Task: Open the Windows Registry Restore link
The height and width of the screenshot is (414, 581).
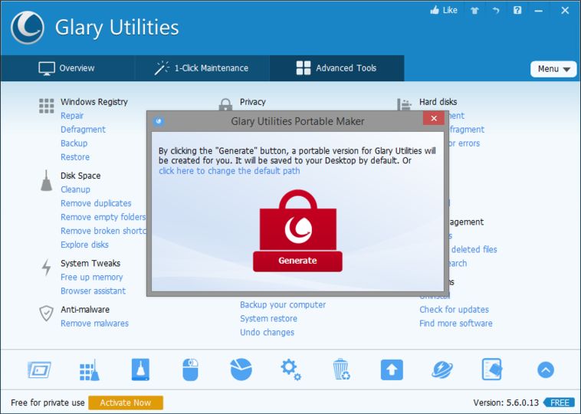Action: (75, 156)
